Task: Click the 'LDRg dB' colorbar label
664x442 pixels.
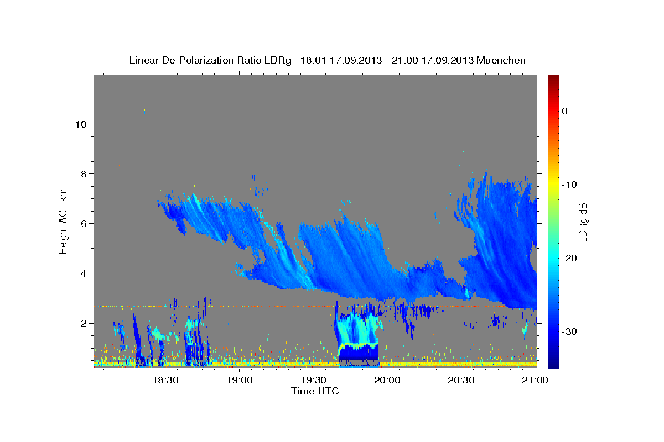Action: click(582, 222)
